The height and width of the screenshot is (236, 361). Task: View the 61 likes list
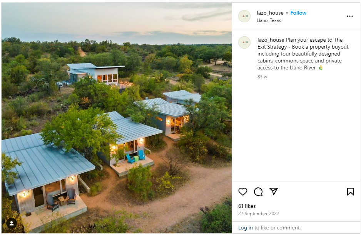click(x=247, y=206)
